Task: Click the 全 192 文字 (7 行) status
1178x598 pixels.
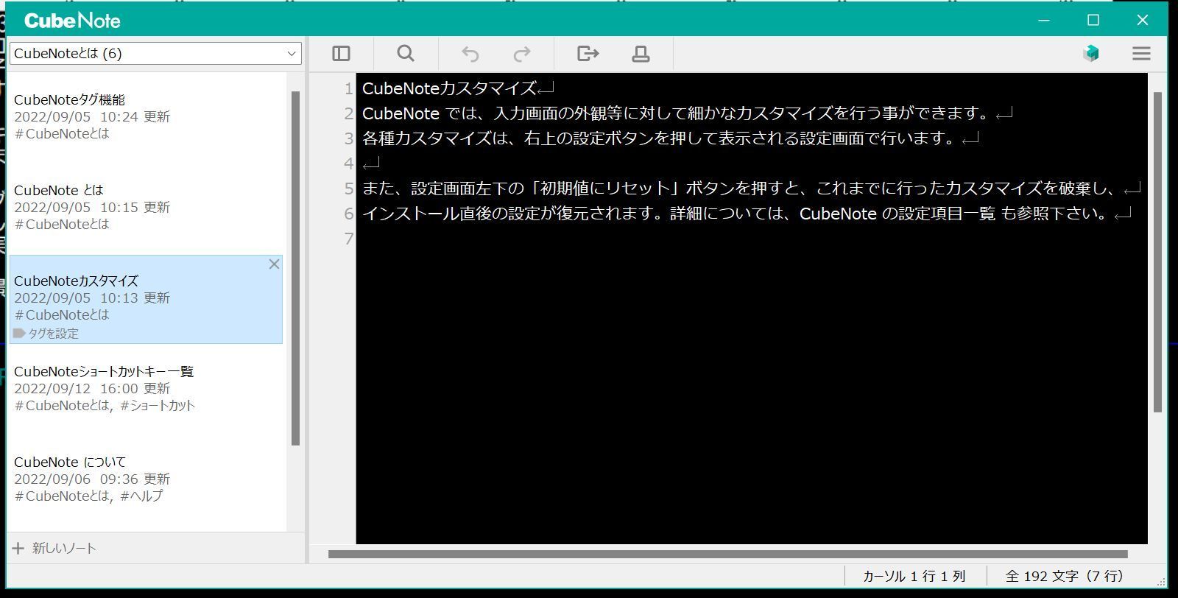Action: 1065,577
